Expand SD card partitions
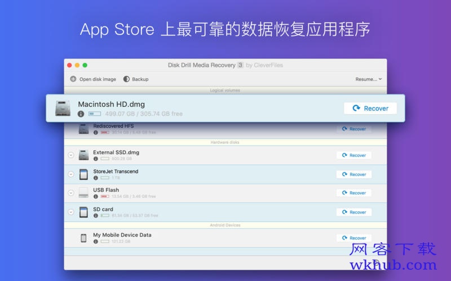This screenshot has height=281, width=451. click(71, 212)
